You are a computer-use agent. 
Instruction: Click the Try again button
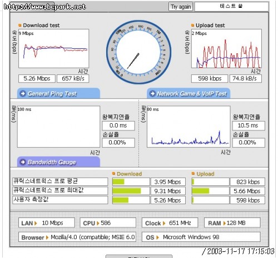pyautogui.click(x=181, y=7)
